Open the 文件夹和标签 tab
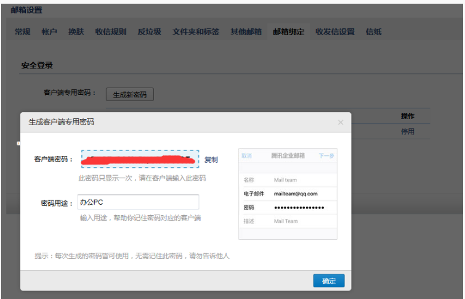465x299 pixels. 195,32
